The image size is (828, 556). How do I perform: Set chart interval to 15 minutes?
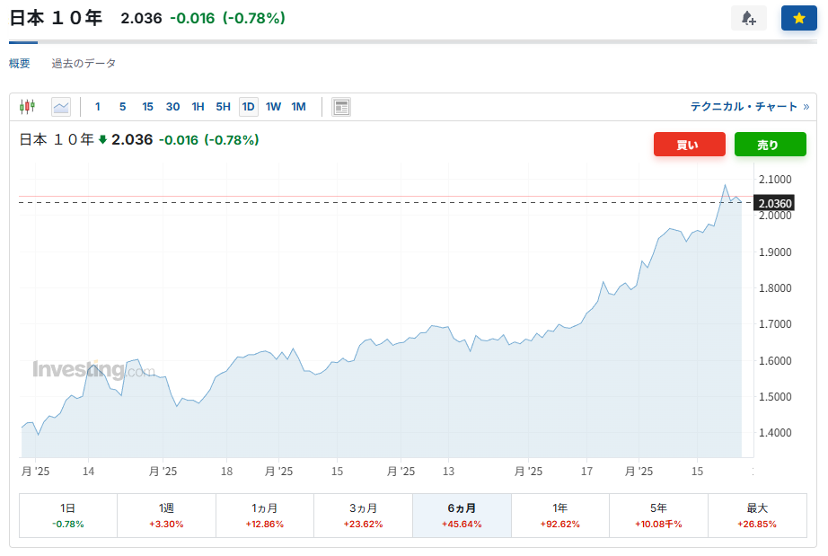coord(147,107)
